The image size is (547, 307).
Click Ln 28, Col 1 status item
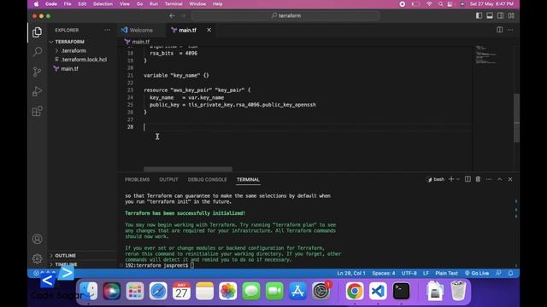(x=351, y=273)
